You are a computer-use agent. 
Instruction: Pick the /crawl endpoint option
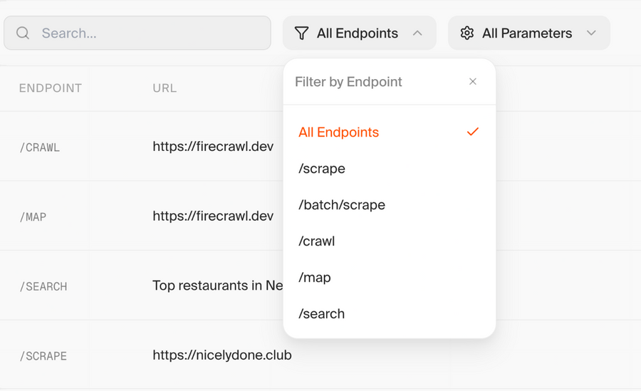tap(317, 241)
